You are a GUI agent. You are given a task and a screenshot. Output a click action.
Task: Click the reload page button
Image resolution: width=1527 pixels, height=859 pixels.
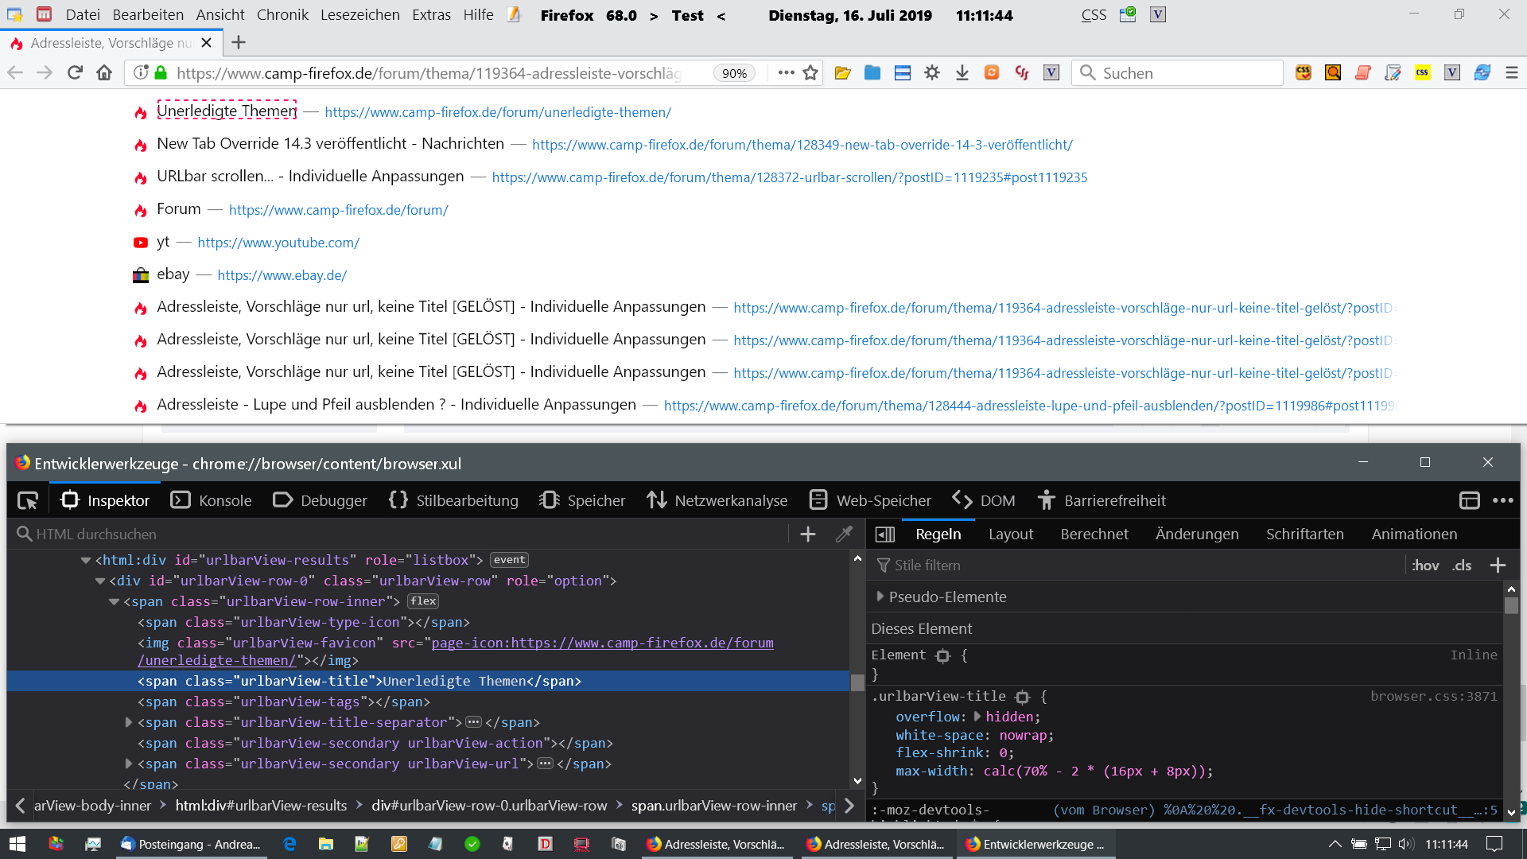[x=75, y=73]
